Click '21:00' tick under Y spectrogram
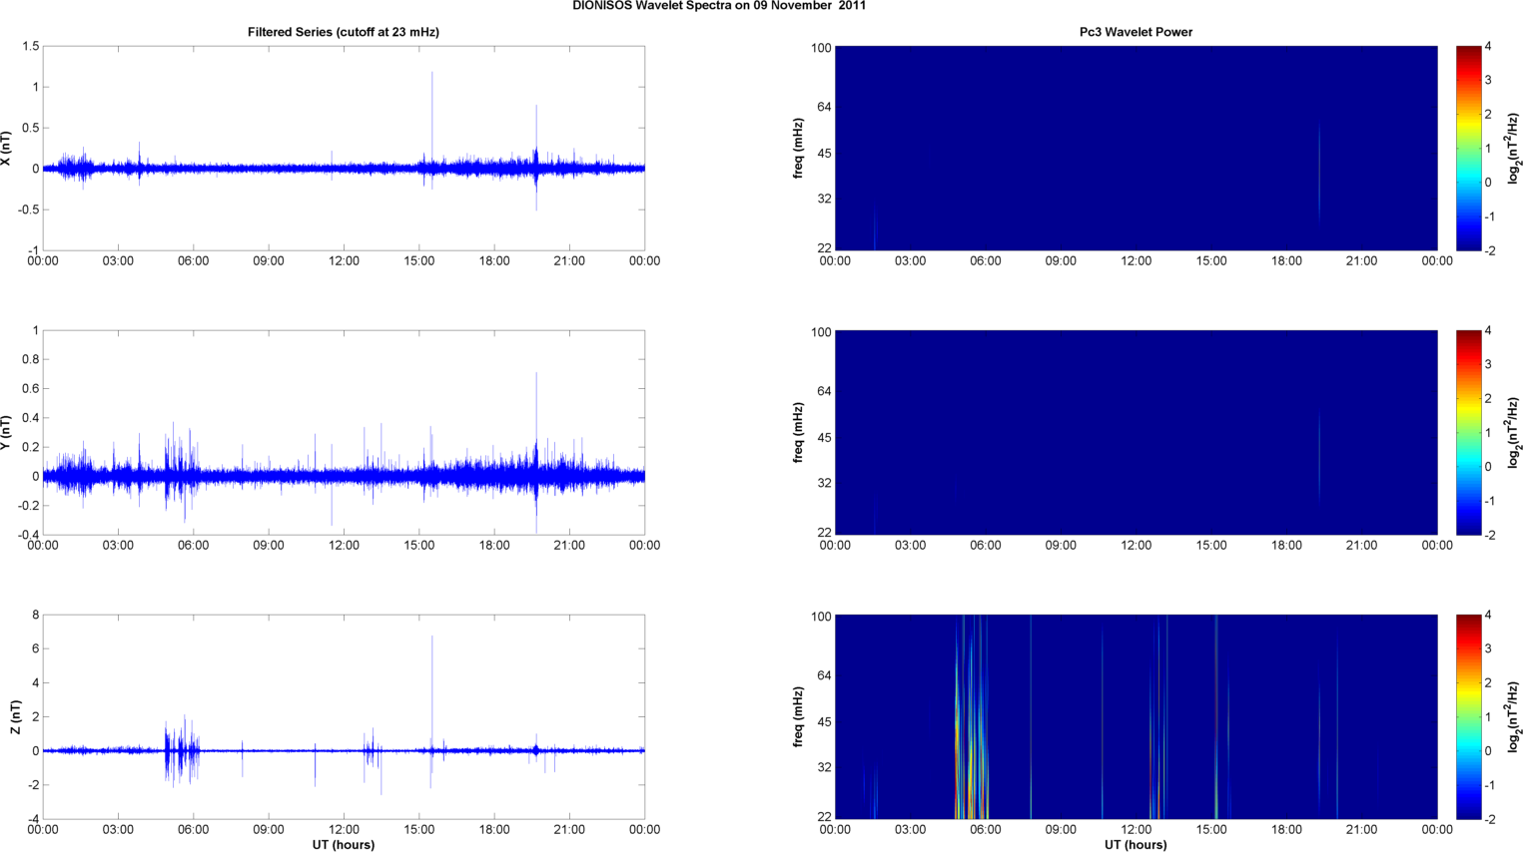Image resolution: width=1523 pixels, height=852 pixels. (1362, 546)
